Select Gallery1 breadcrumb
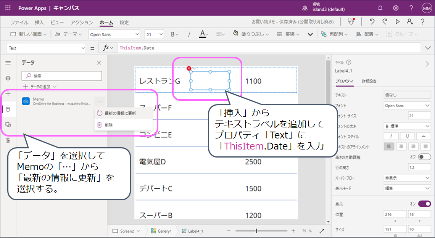Screen dimensions: 435x238 click(161, 231)
